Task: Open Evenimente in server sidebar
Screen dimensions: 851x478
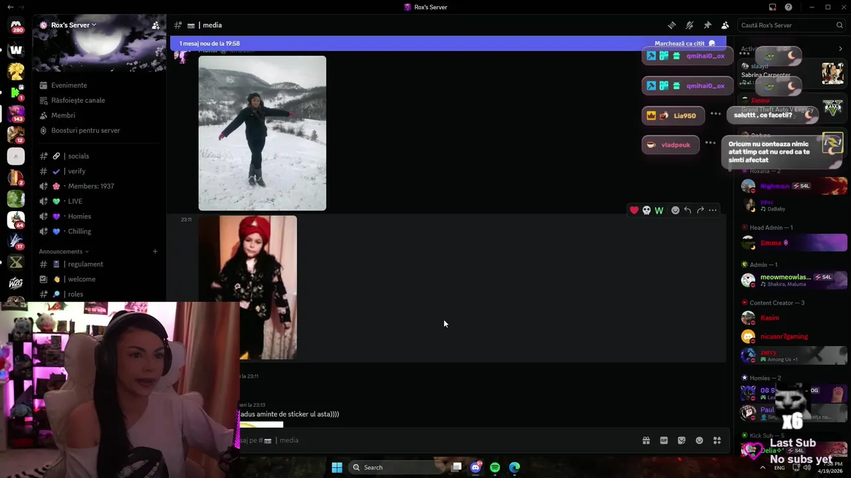Action: click(100, 85)
